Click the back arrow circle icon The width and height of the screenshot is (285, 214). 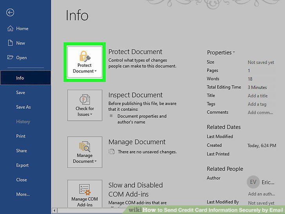[10, 13]
